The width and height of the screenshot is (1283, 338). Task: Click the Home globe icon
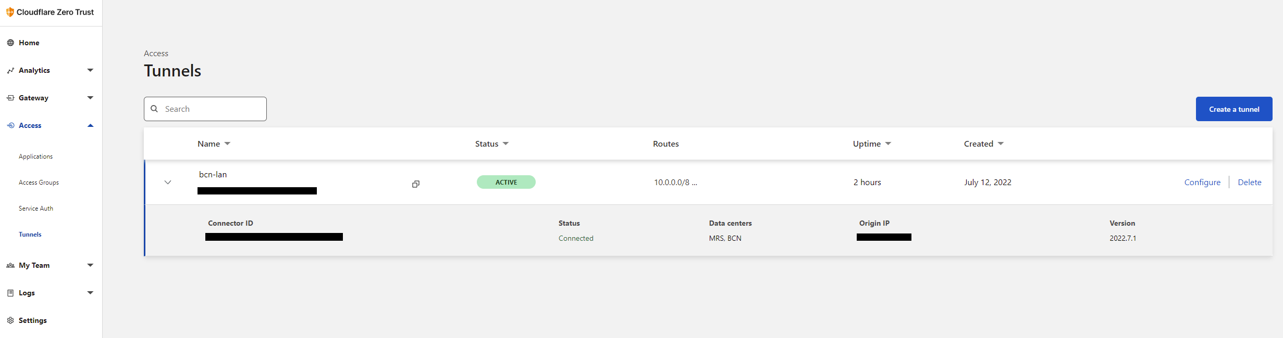tap(10, 43)
